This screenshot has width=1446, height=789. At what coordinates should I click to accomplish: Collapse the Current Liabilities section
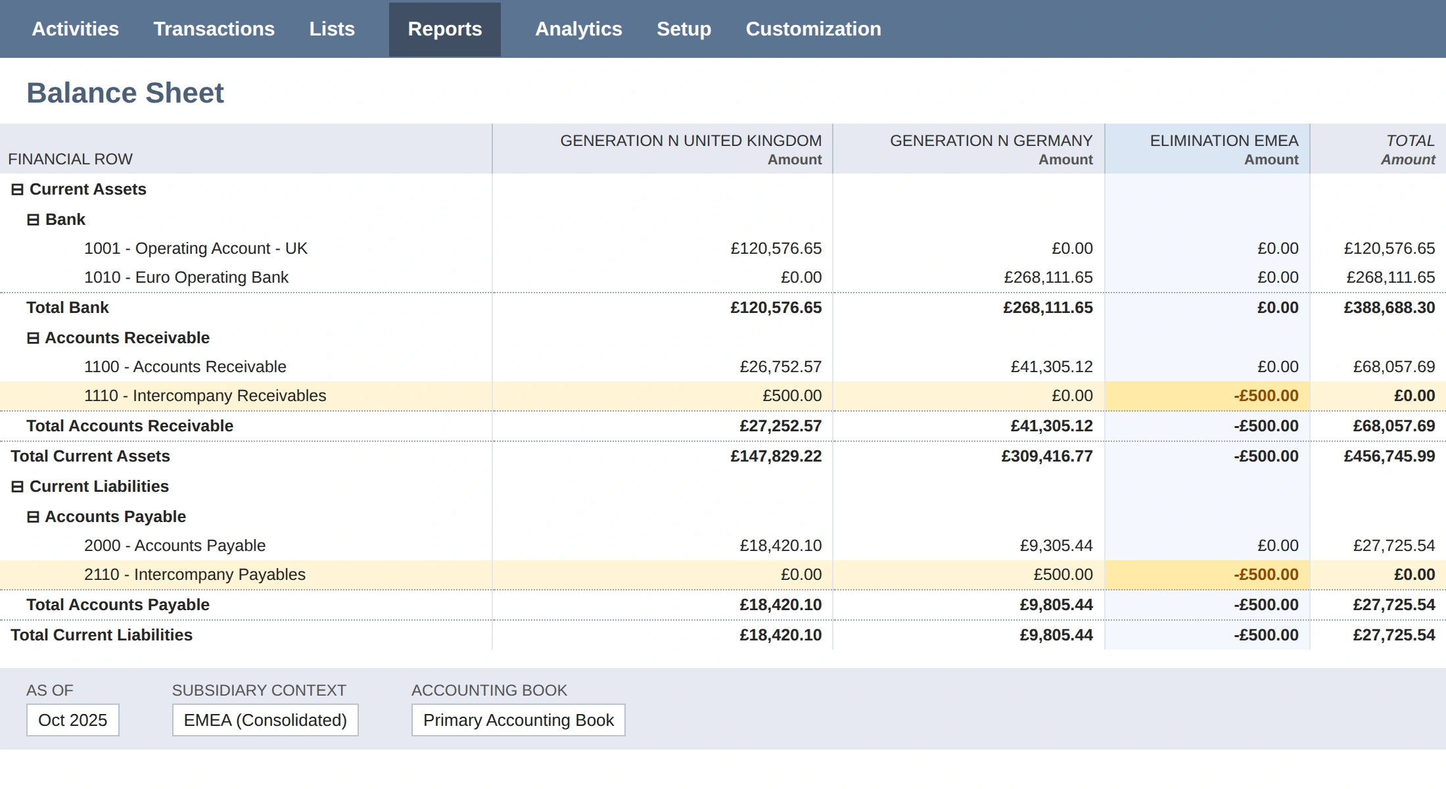[x=18, y=487]
